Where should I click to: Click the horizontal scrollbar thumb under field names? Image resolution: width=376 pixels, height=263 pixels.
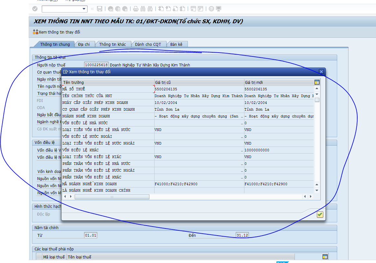pyautogui.click(x=112, y=197)
